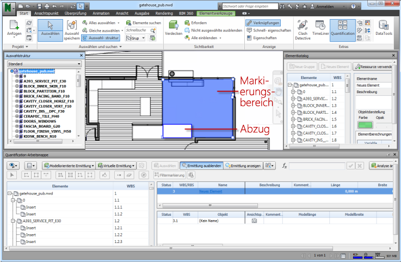Open the Rendering ribbon tab
Image resolution: width=401 pixels, height=262 pixels.
tap(164, 13)
